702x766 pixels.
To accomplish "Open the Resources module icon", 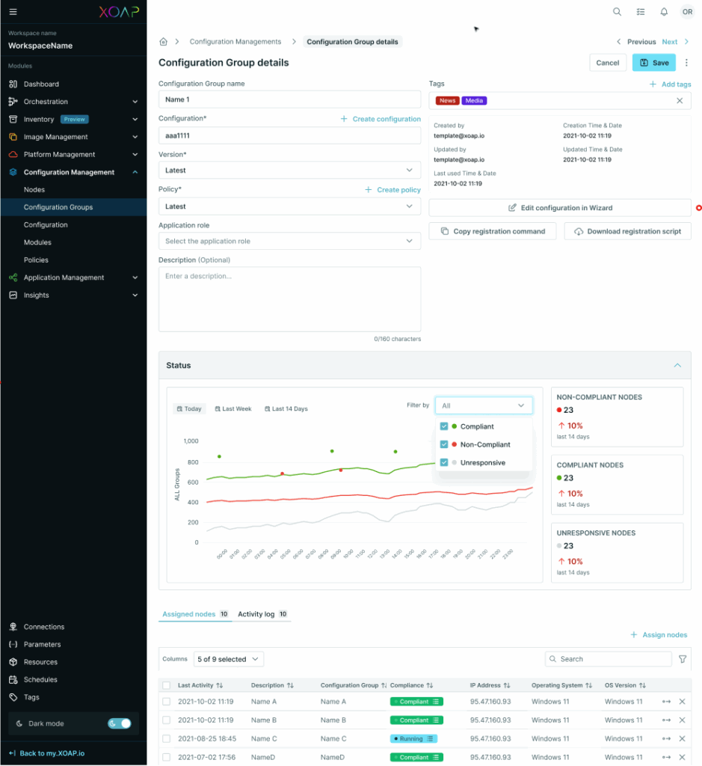I will point(14,662).
